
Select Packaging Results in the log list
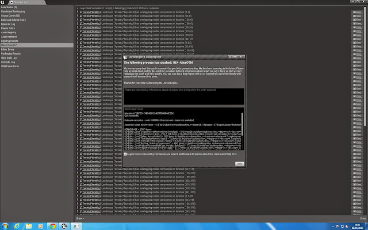coord(11,53)
